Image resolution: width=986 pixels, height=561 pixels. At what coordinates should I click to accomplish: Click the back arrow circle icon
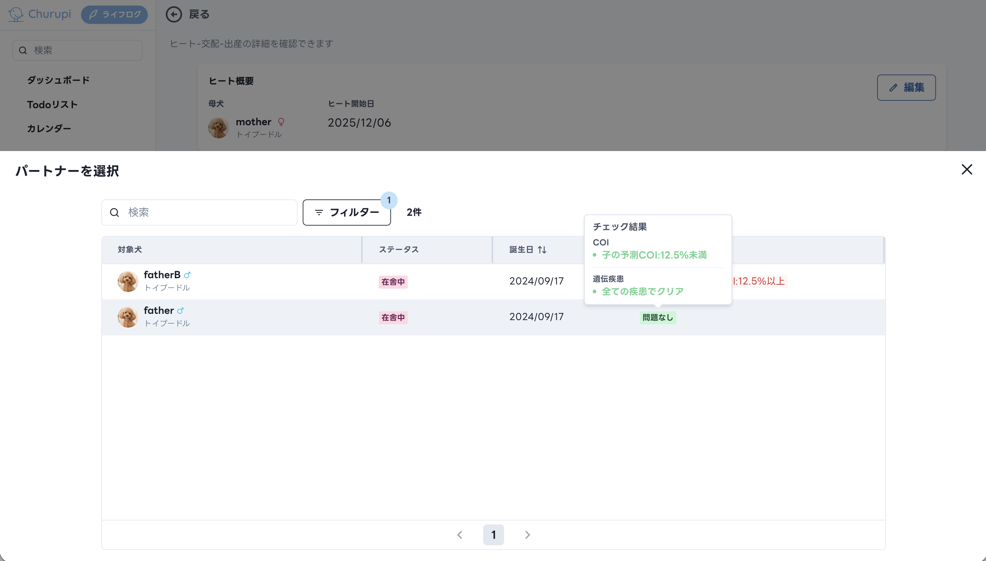tap(174, 15)
